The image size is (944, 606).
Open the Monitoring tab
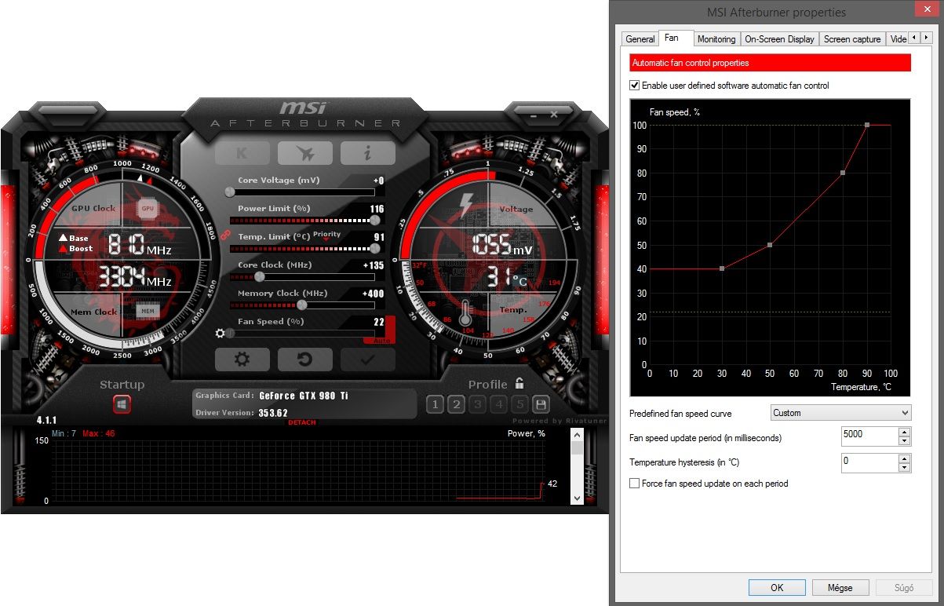pyautogui.click(x=716, y=39)
